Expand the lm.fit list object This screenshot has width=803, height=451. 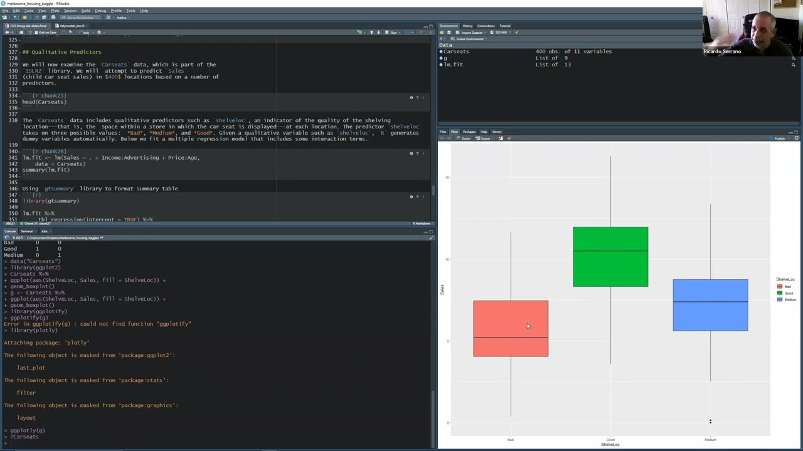tap(441, 65)
